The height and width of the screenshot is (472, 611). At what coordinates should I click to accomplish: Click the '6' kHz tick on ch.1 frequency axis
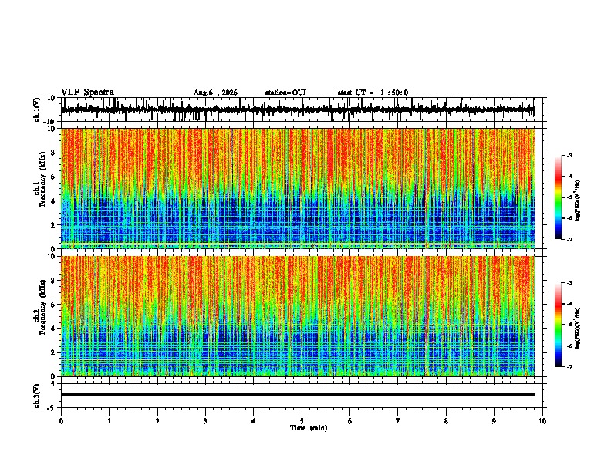pos(53,177)
